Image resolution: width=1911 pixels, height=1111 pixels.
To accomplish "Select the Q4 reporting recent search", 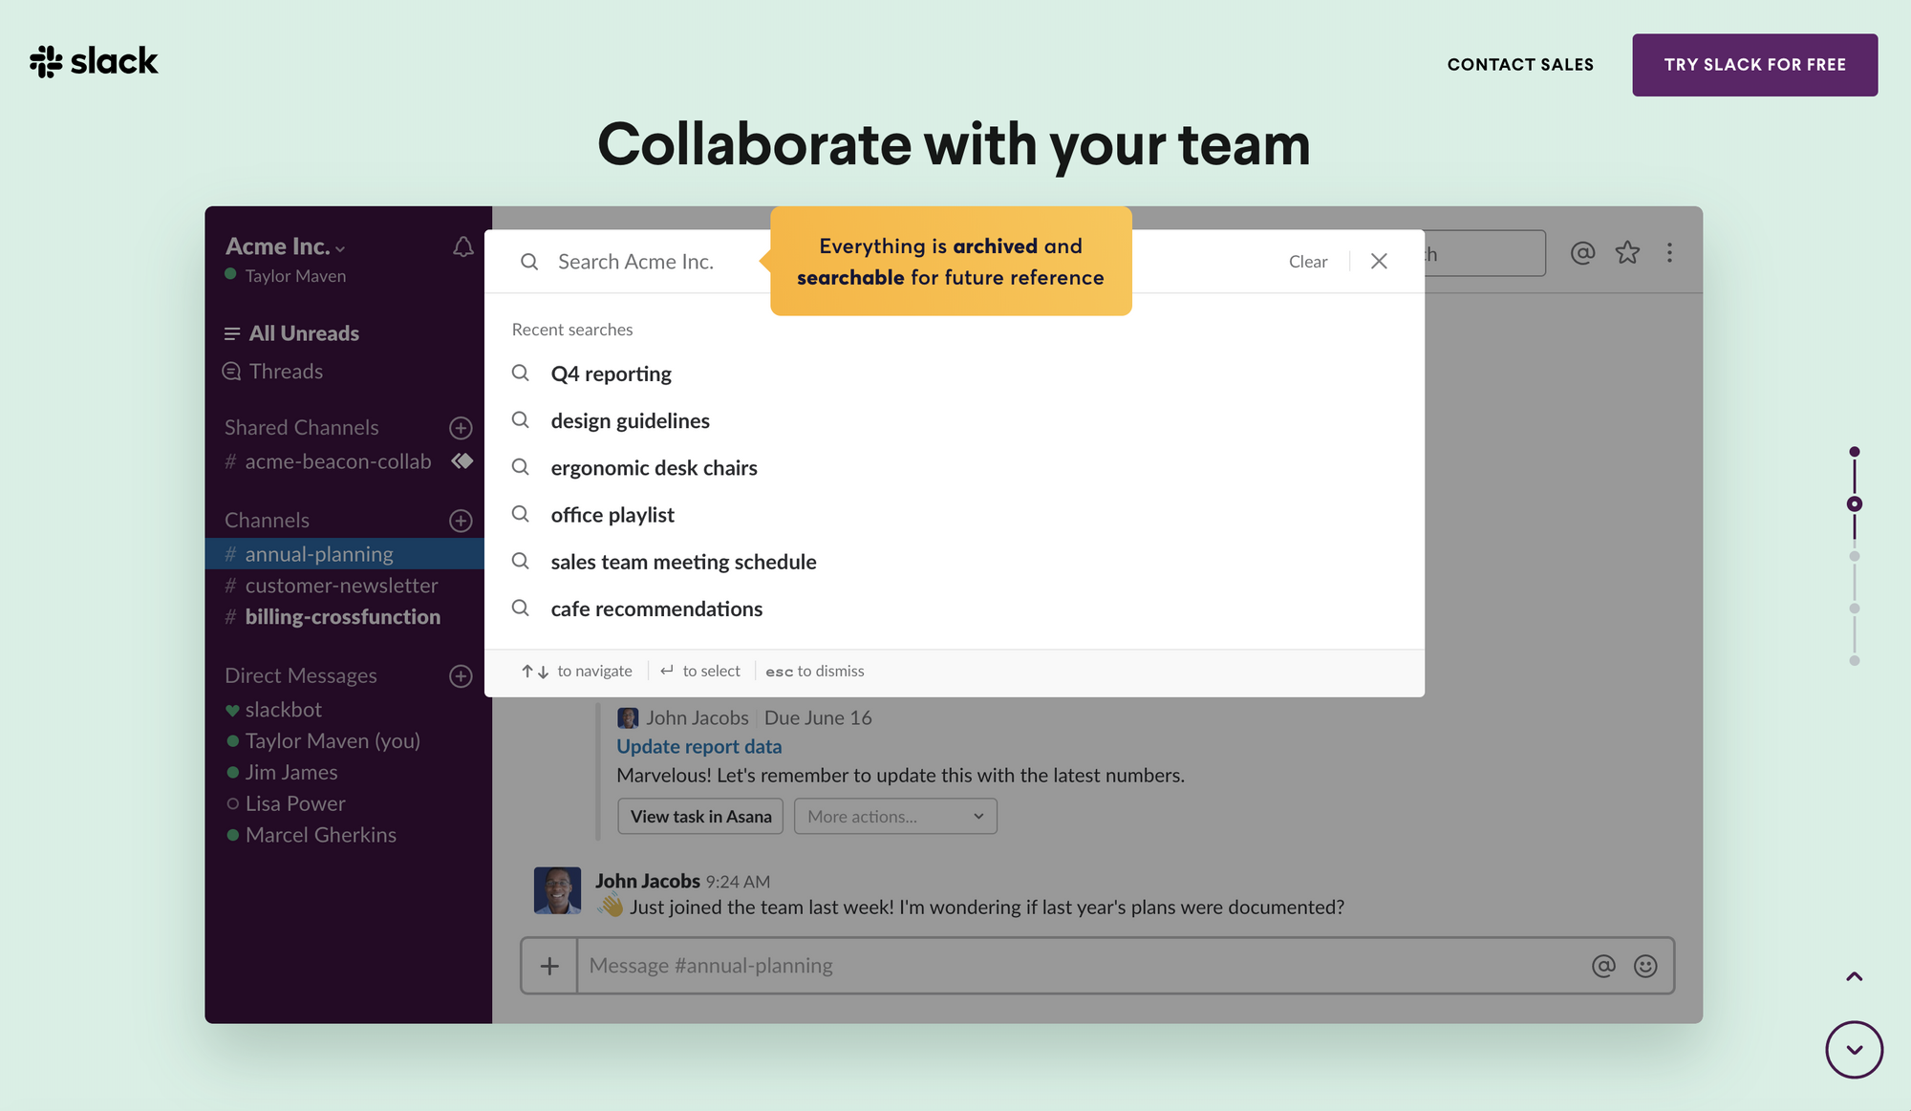I will point(611,374).
